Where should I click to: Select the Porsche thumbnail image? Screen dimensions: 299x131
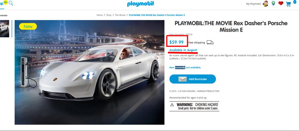click(x=4, y=29)
